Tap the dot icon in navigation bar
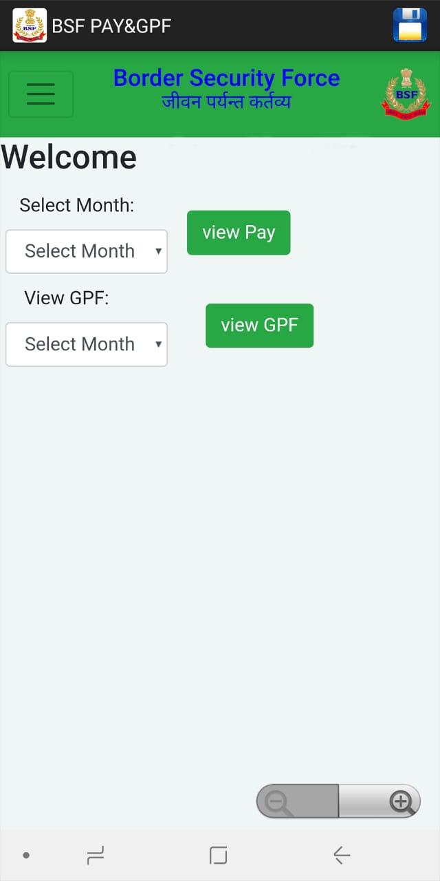This screenshot has height=881, width=440. coord(26,856)
